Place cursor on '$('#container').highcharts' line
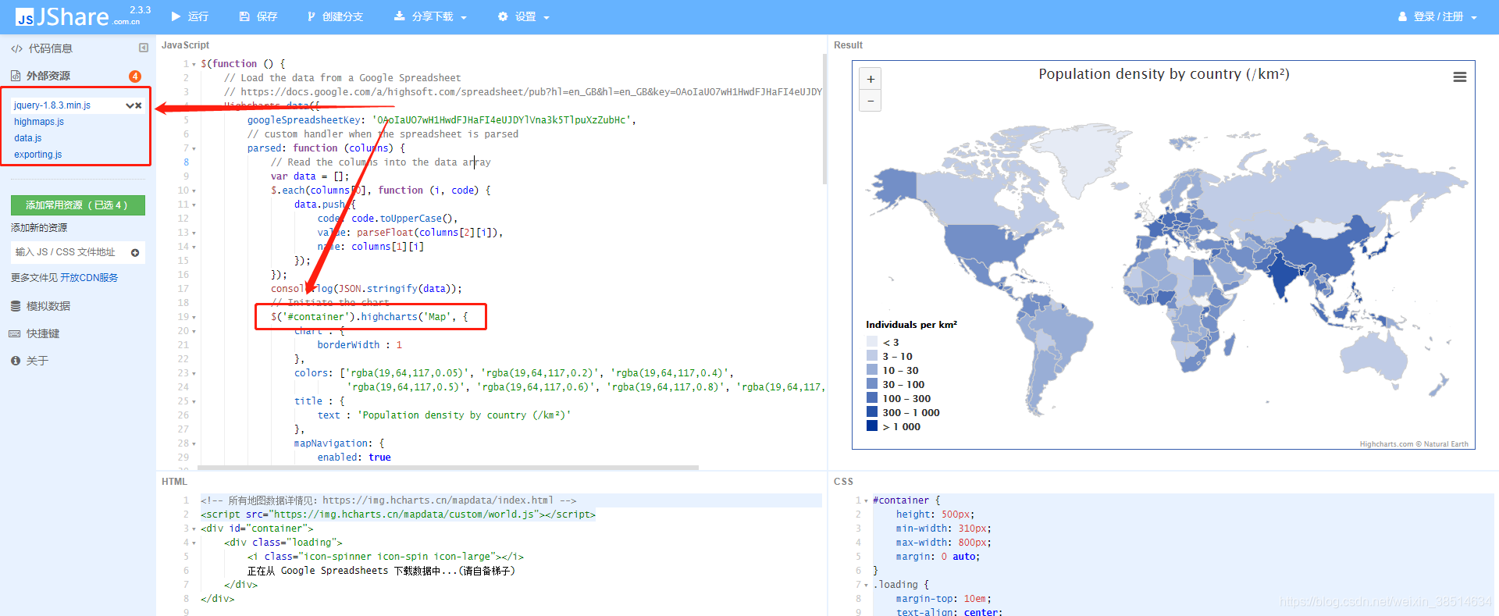Image resolution: width=1499 pixels, height=616 pixels. [369, 317]
